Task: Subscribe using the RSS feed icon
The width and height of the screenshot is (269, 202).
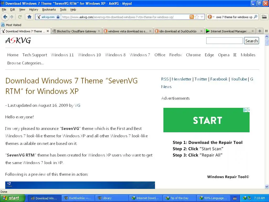Action: click(x=192, y=17)
